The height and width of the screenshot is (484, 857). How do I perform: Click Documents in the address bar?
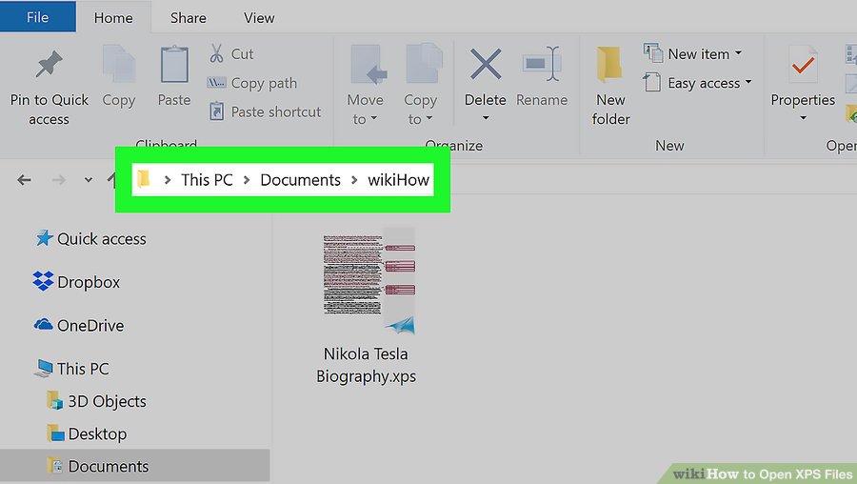pyautogui.click(x=300, y=179)
